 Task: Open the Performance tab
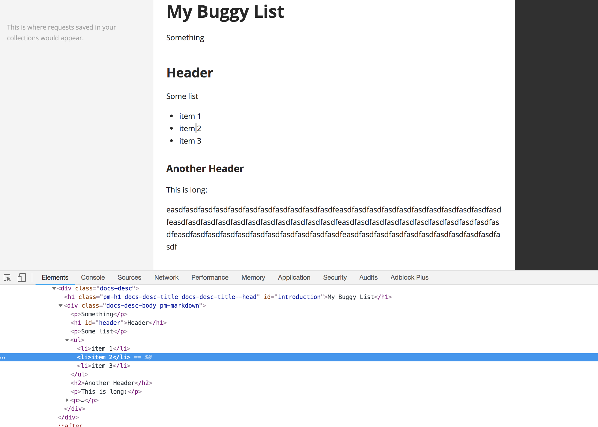pos(210,277)
